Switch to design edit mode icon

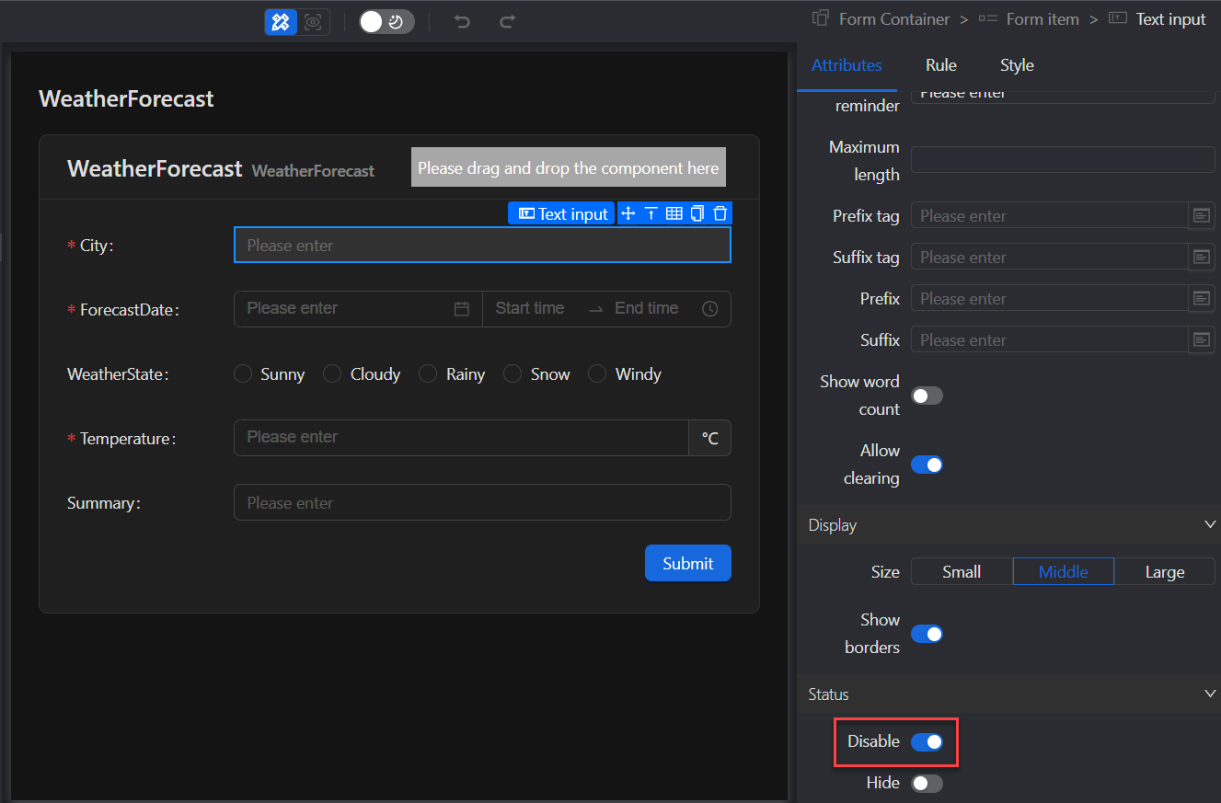click(x=281, y=22)
